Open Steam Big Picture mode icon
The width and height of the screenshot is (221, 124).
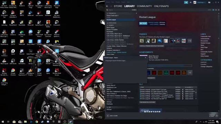pos(209,2)
